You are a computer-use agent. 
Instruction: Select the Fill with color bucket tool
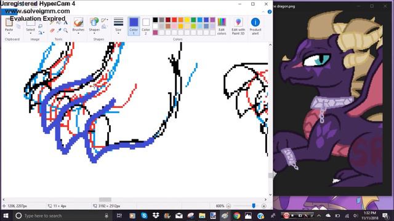click(x=59, y=23)
